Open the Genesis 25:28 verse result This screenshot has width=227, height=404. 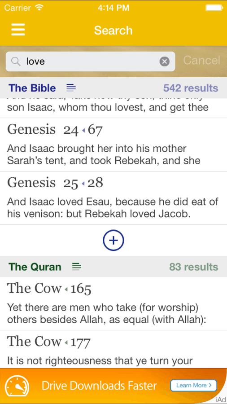coord(113,198)
